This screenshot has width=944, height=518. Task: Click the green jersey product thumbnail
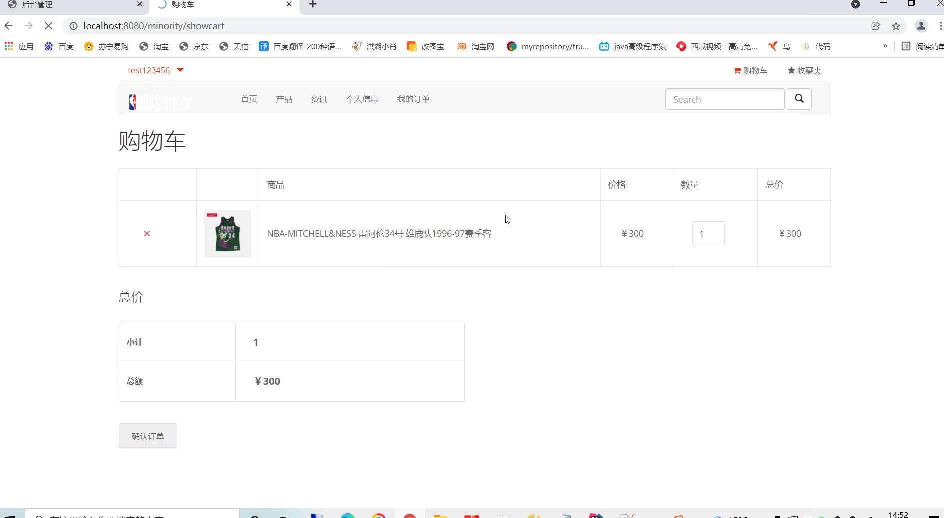[x=228, y=234]
